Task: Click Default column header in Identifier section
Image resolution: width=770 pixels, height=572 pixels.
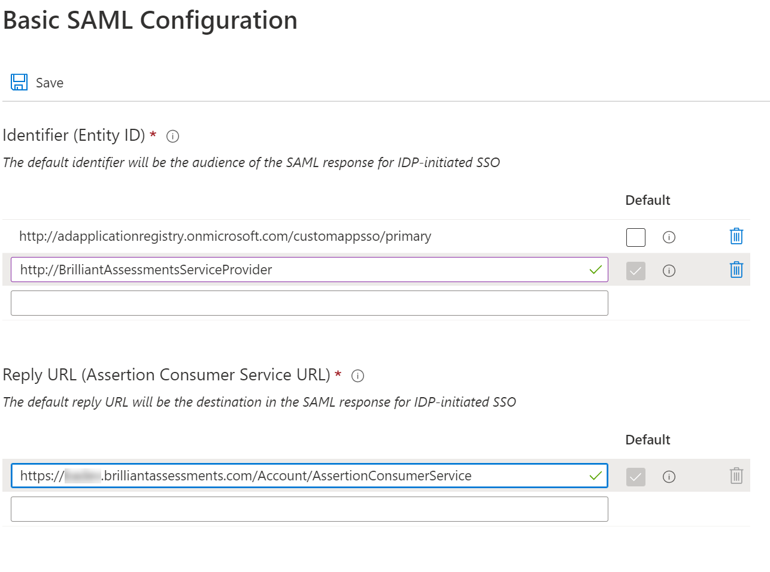Action: pos(648,200)
